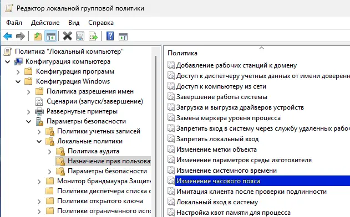
Task: Toggle action pane toolbar icon
Action: 123,37
